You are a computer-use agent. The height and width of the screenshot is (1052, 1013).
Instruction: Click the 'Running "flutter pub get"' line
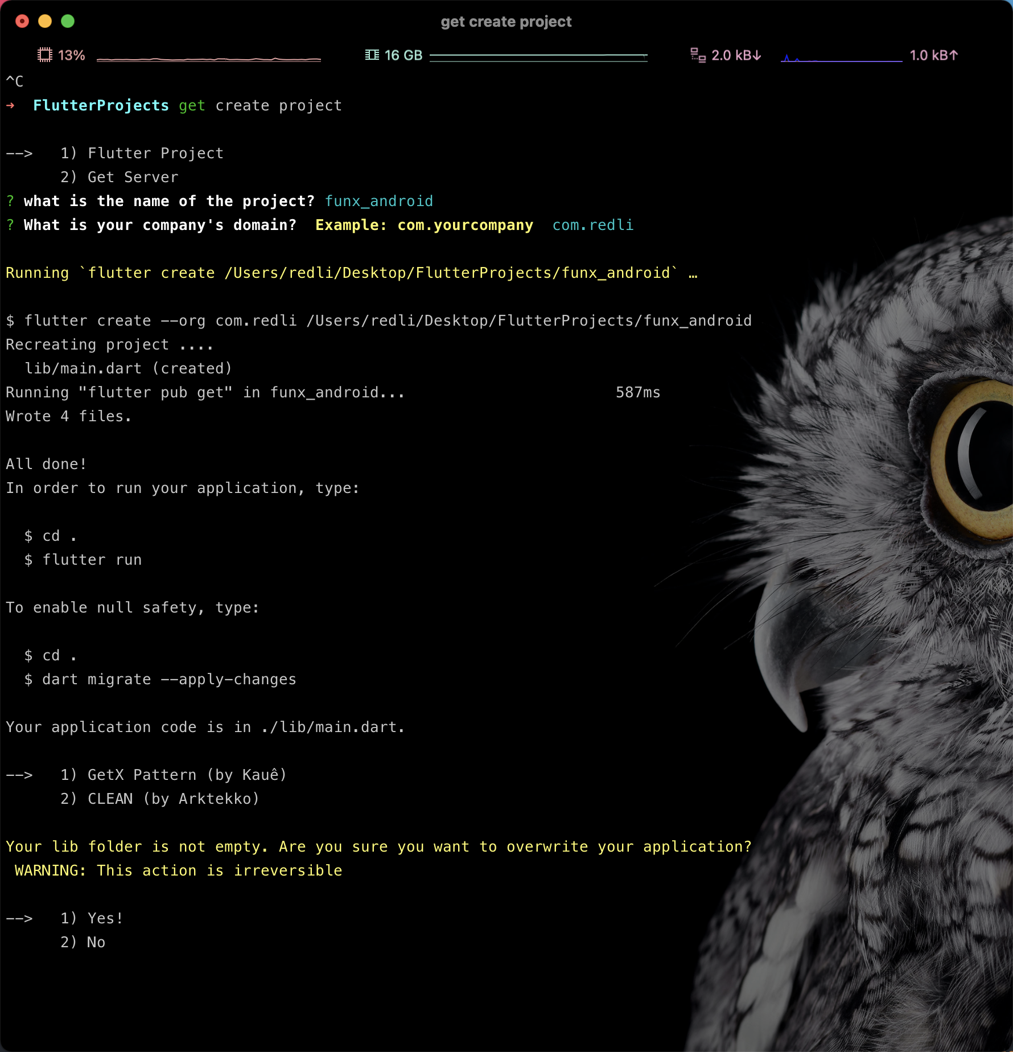click(205, 393)
